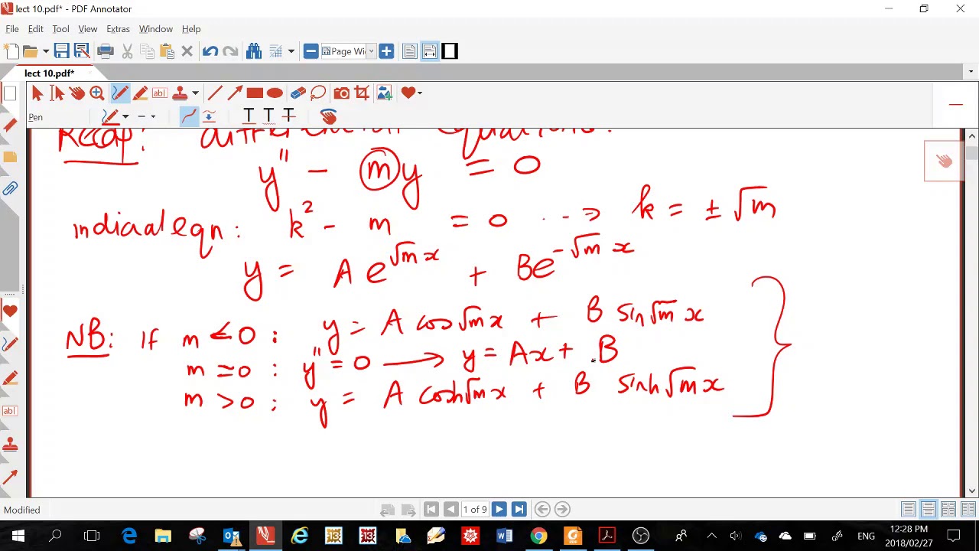Click the page number field 1 of 9
Image resolution: width=979 pixels, height=551 pixels.
click(x=474, y=510)
